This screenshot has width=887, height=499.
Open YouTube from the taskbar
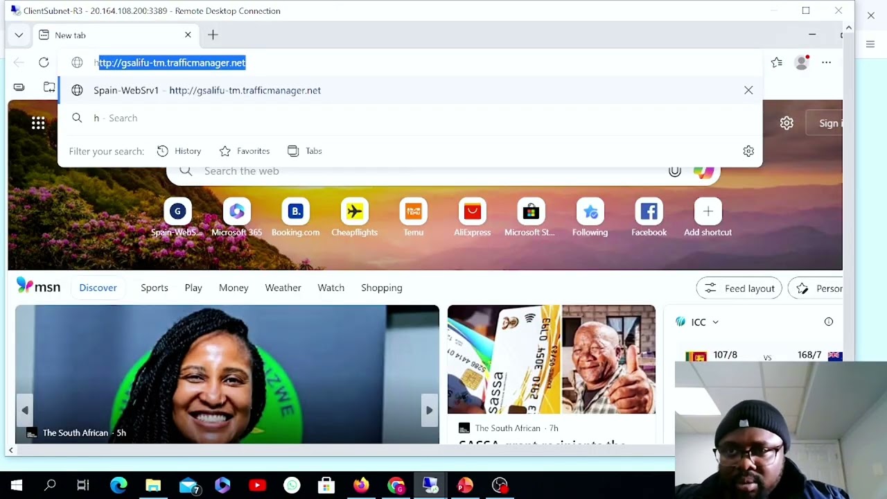(x=257, y=485)
